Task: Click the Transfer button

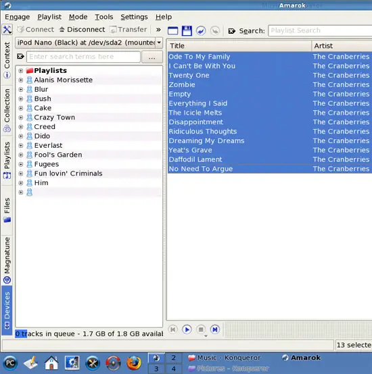Action: [128, 29]
